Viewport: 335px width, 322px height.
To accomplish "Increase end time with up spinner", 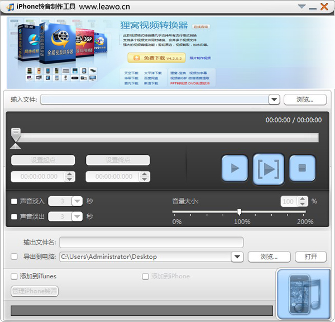I will click(145, 174).
